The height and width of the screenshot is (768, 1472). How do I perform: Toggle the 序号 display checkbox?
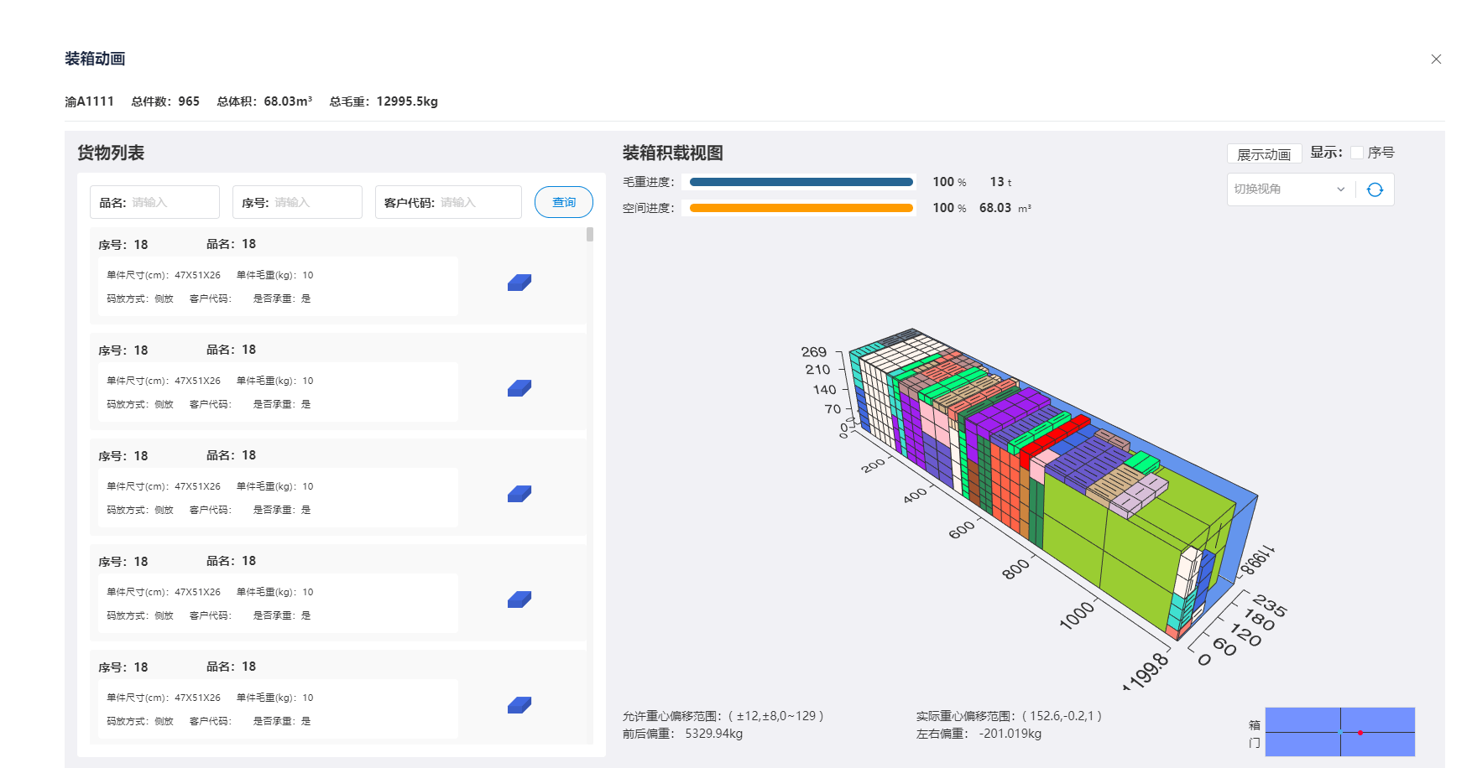[1357, 153]
